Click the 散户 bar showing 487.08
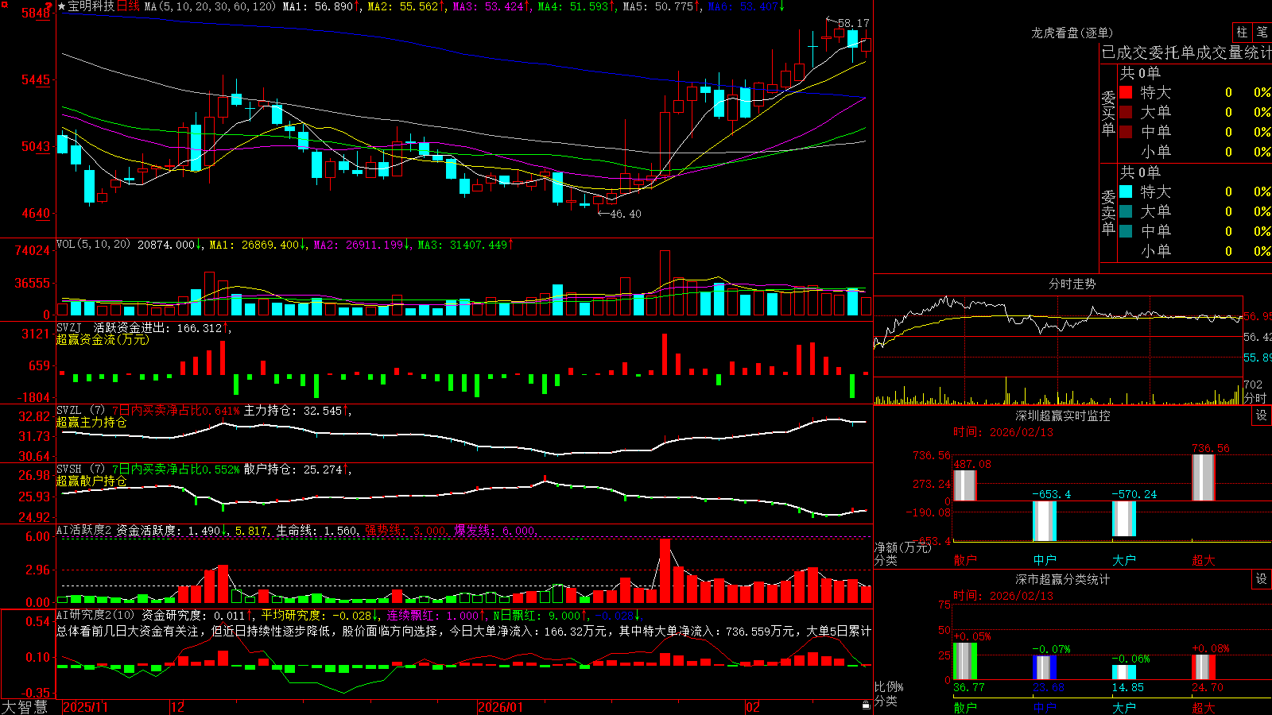Viewport: 1272px width, 715px height. 965,485
